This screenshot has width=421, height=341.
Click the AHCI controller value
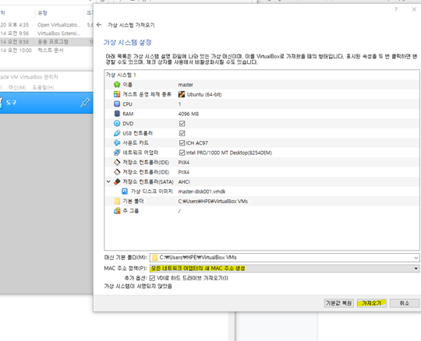pyautogui.click(x=184, y=181)
